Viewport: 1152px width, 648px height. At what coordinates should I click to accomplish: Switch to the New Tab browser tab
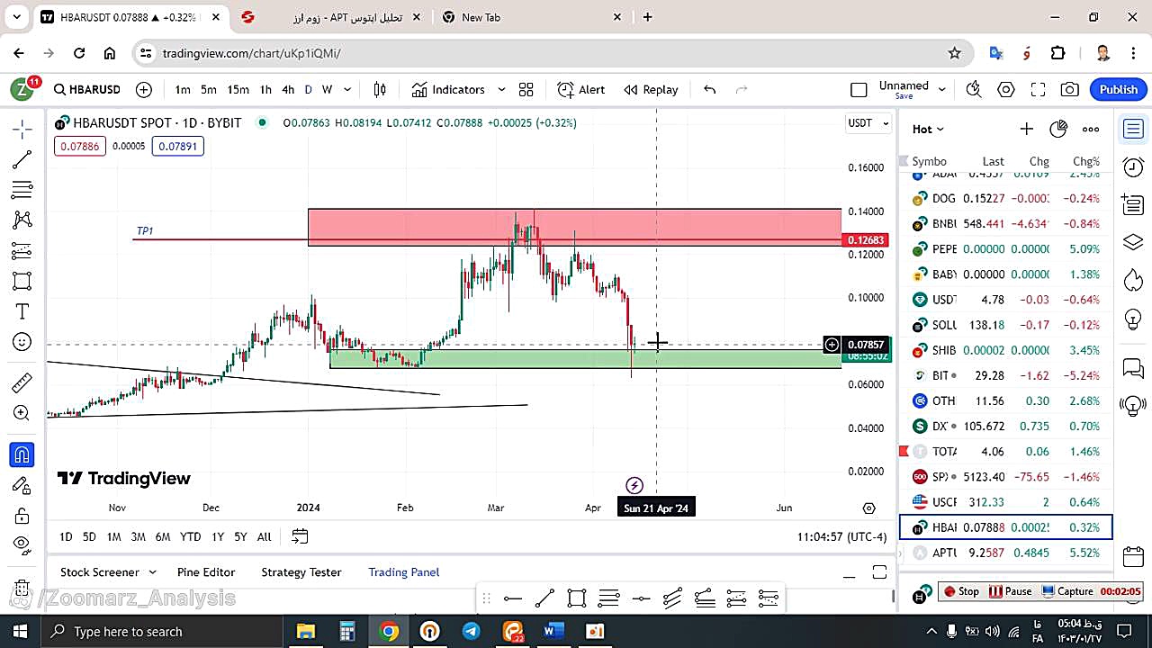coord(531,17)
